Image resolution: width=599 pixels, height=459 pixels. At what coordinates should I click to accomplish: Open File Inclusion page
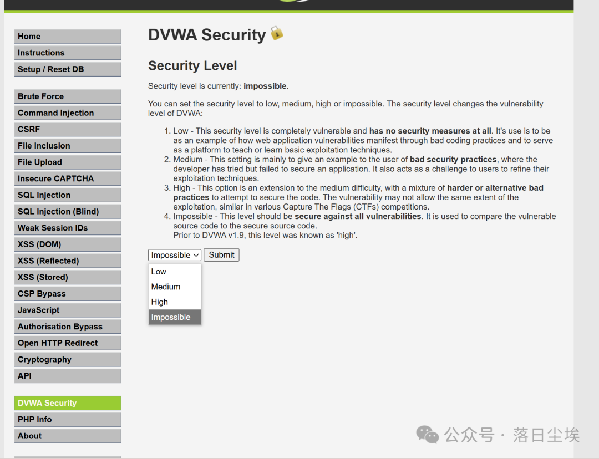(68, 145)
